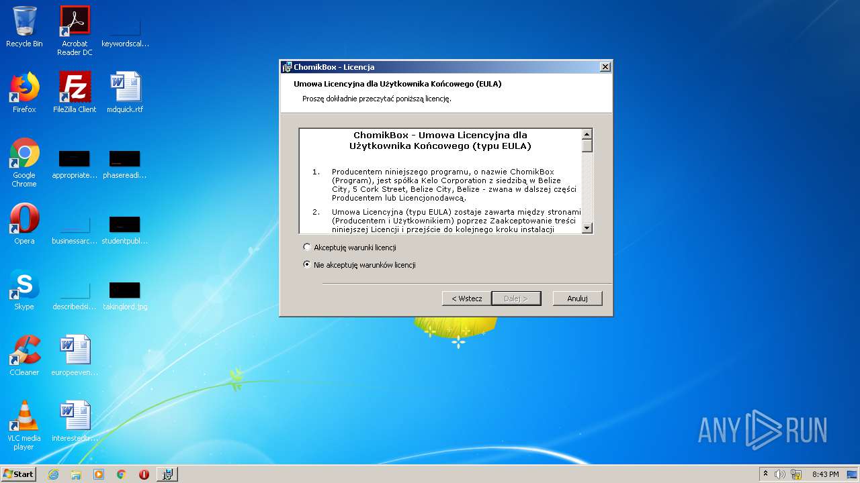Screen dimensions: 860x483
Task: Select takinglord.jpg image file
Action: click(x=125, y=297)
